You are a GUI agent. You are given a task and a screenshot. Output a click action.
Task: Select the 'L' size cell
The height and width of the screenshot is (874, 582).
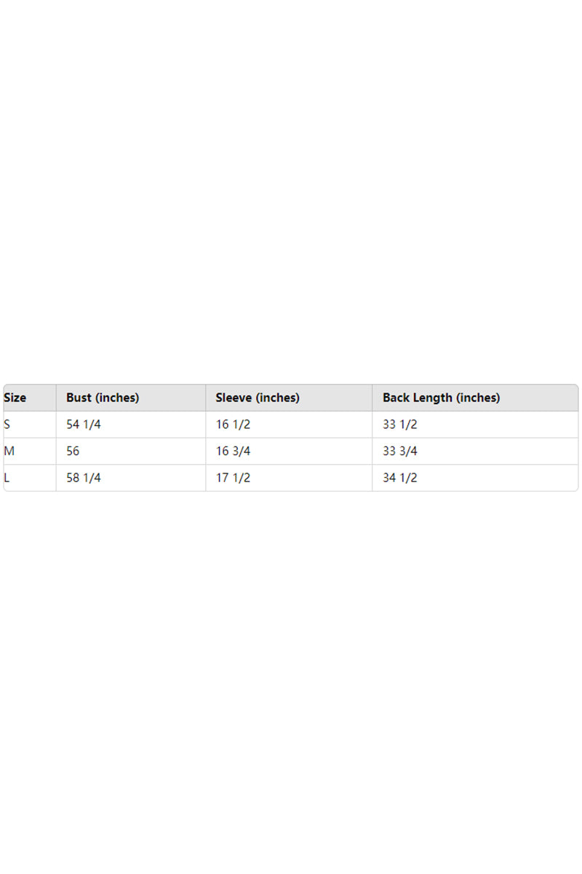pyautogui.click(x=7, y=478)
